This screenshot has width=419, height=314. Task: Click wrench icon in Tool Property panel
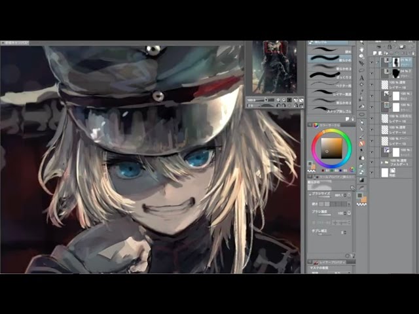[353, 188]
